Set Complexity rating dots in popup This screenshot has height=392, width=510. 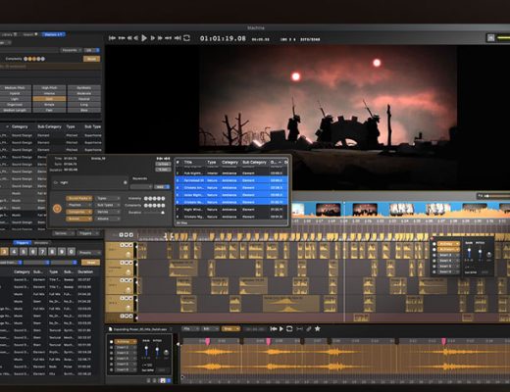(x=154, y=206)
